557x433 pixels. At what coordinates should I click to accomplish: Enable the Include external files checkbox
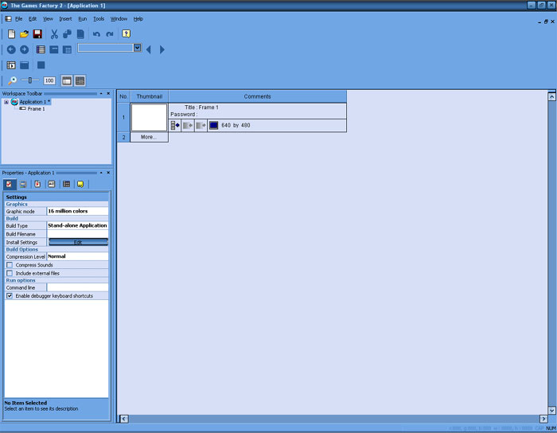10,273
